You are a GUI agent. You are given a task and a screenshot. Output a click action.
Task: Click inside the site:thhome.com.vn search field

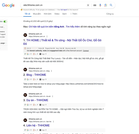pyautogui.click(x=54, y=5)
